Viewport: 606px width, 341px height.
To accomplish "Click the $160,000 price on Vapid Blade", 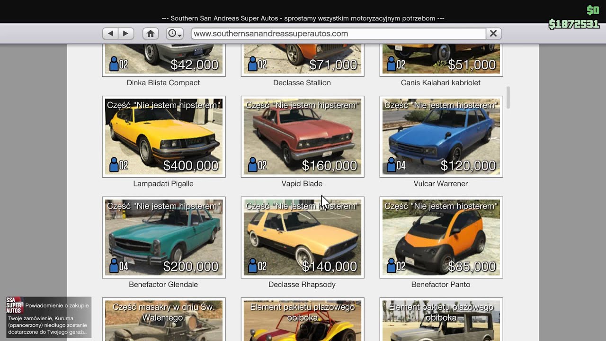I will (x=330, y=165).
